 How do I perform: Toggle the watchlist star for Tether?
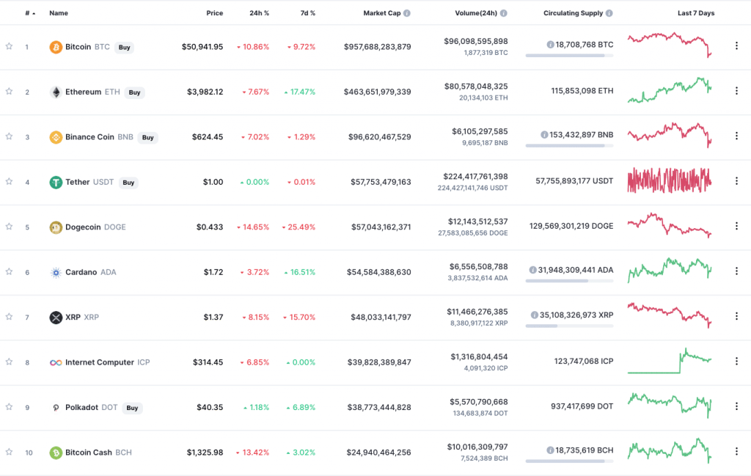[x=9, y=181]
